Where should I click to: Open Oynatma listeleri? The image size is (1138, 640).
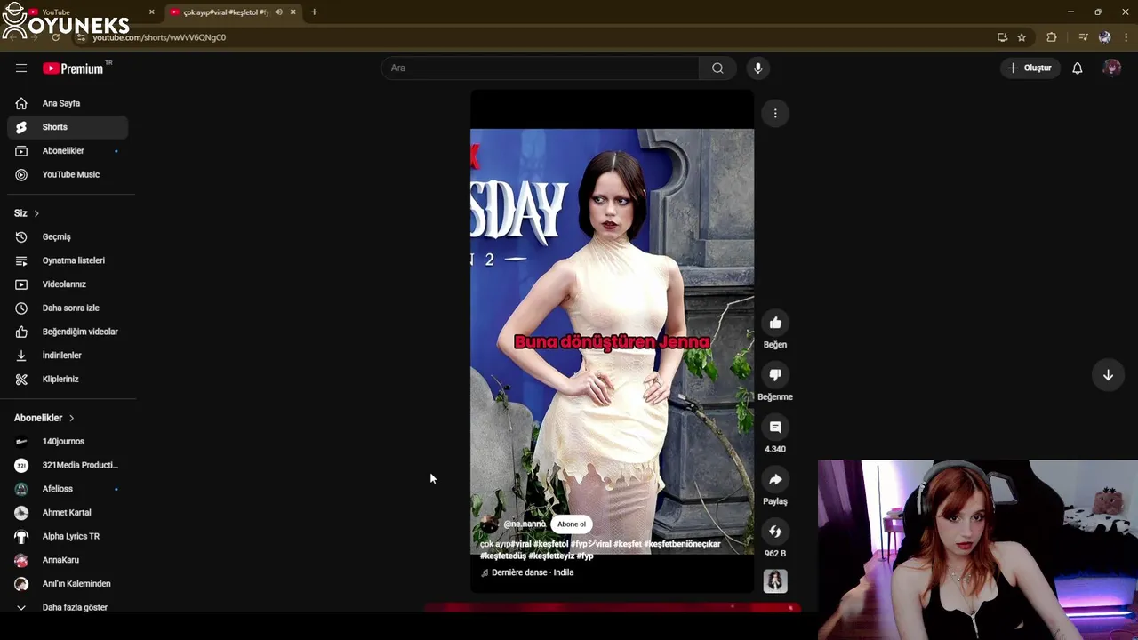(68, 260)
